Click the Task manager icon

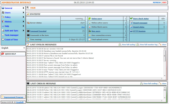click(3, 35)
